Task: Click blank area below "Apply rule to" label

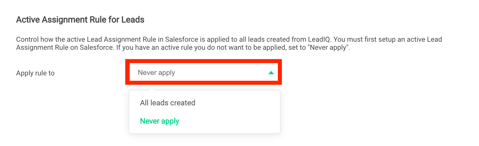Action: (x=35, y=107)
